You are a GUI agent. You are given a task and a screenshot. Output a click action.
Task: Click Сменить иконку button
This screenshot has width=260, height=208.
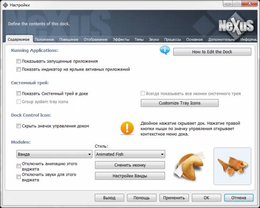click(130, 165)
